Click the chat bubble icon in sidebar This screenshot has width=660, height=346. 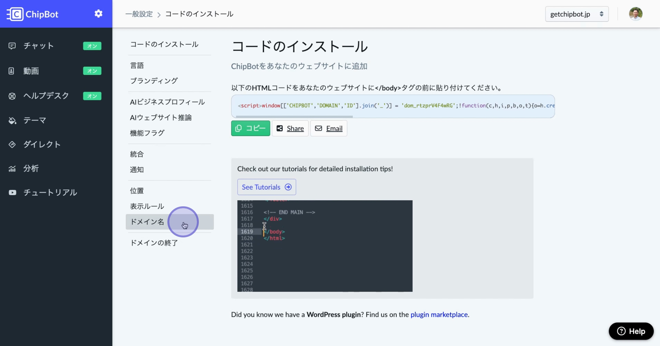pos(12,46)
